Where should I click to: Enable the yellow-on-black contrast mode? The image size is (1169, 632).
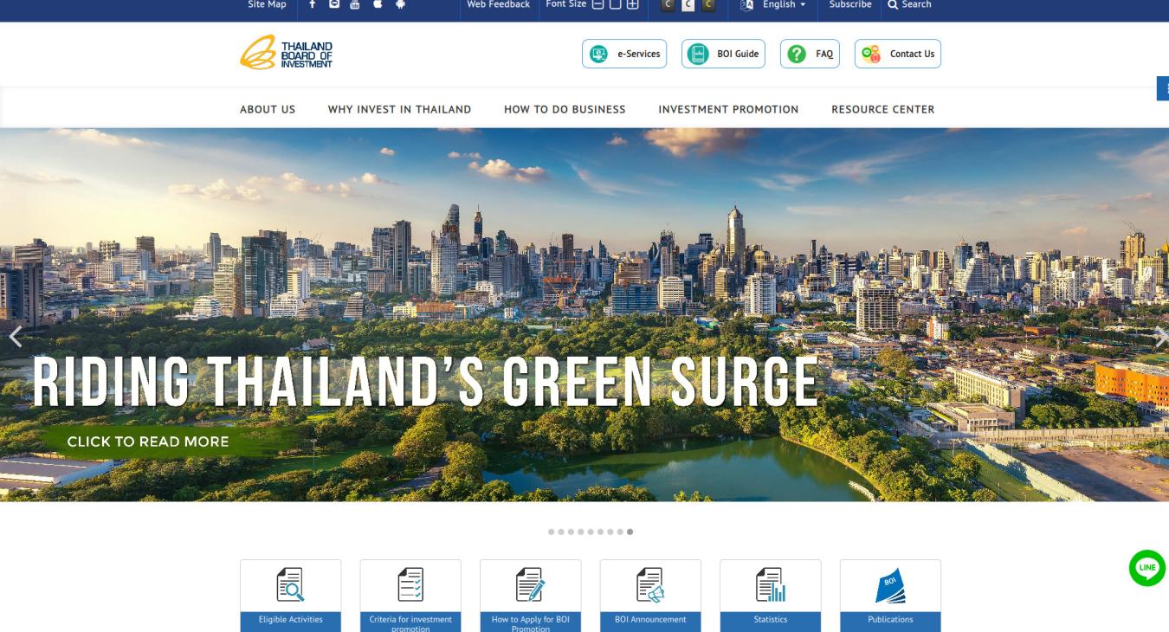click(x=708, y=4)
